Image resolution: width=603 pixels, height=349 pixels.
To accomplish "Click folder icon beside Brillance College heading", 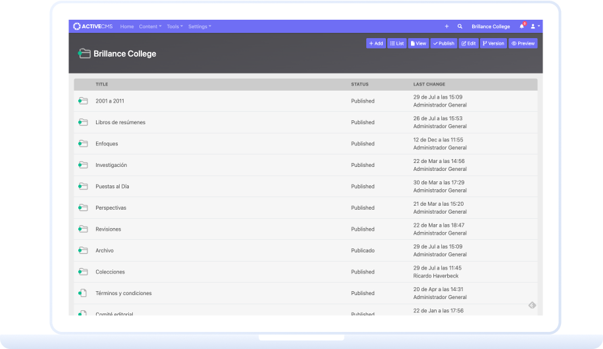I will [84, 53].
